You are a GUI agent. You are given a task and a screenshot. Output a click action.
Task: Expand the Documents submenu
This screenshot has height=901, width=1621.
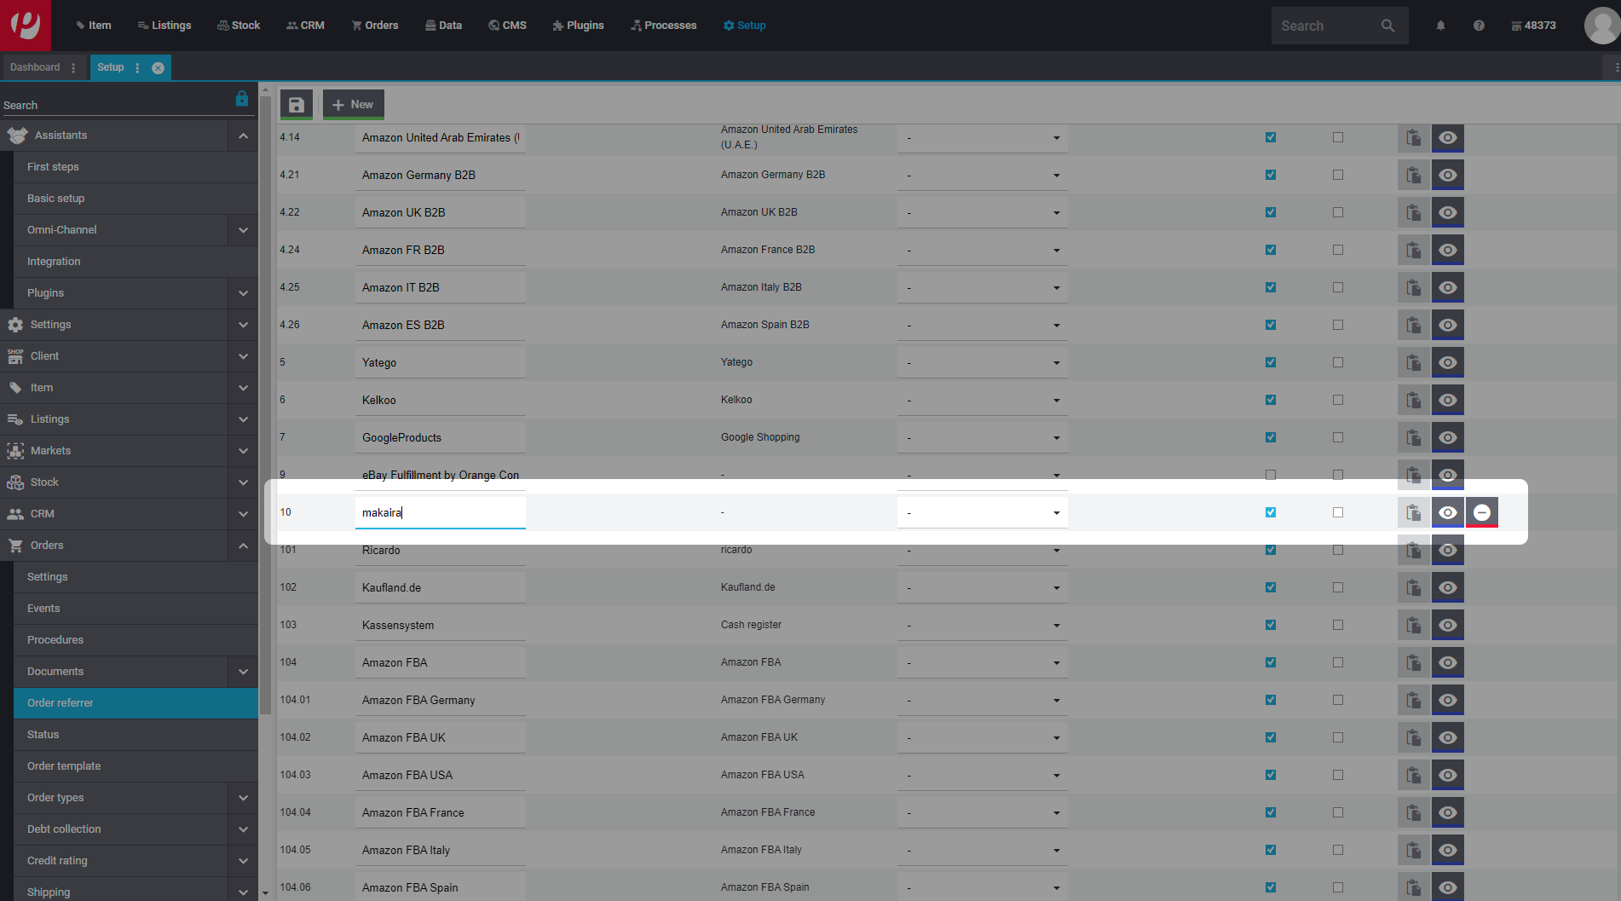(243, 672)
